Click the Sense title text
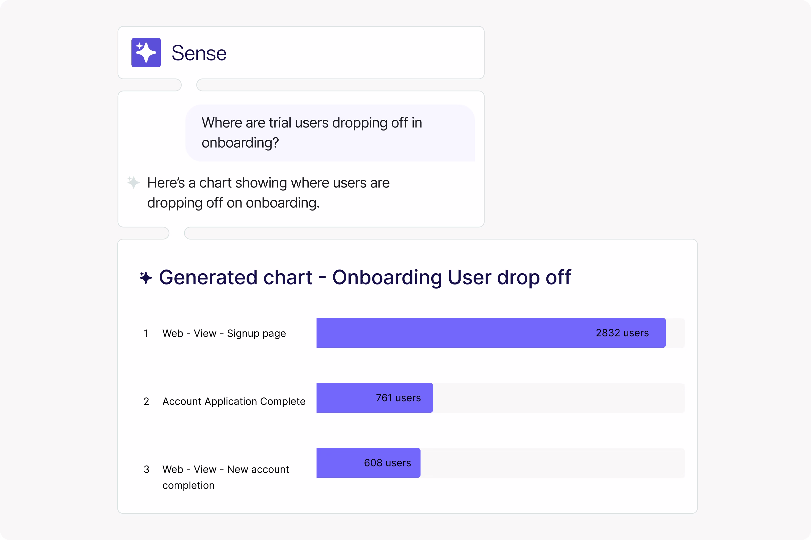This screenshot has width=811, height=540. (x=199, y=53)
